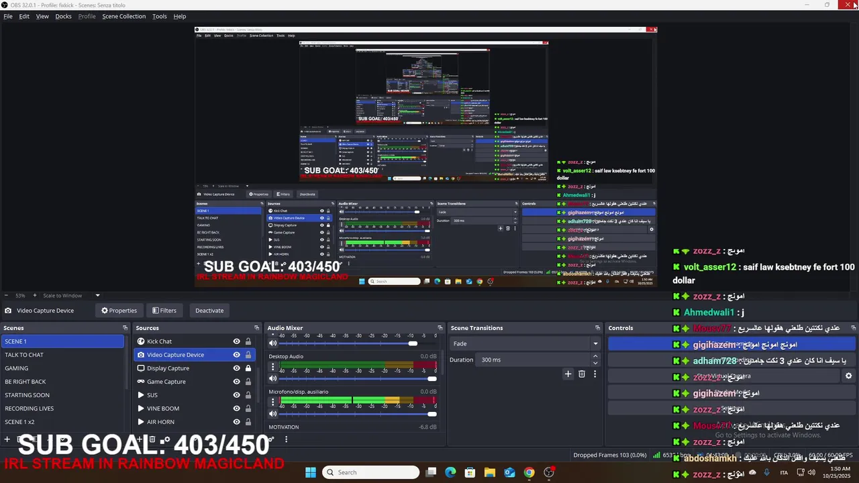Undock the Scene Transitions panel

pos(597,328)
